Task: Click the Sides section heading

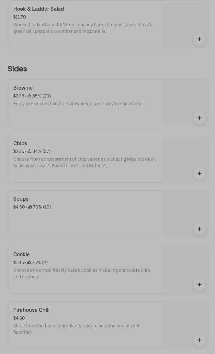Action: [17, 69]
